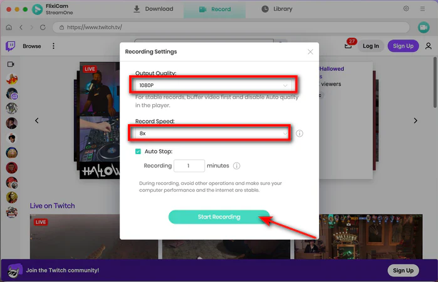This screenshot has width=438, height=282.
Task: Go back with the back arrow
Action: [x=21, y=28]
